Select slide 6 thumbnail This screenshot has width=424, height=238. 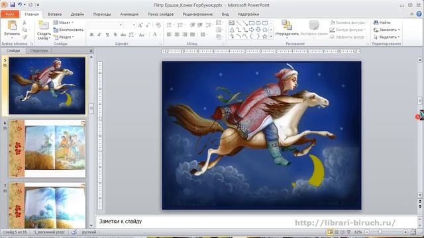click(47, 149)
